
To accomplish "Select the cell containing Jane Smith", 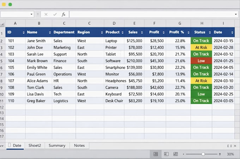I will point(39,41).
